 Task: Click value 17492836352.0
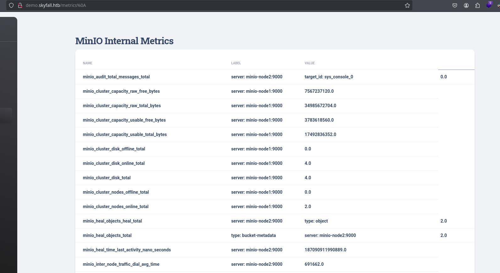click(320, 134)
